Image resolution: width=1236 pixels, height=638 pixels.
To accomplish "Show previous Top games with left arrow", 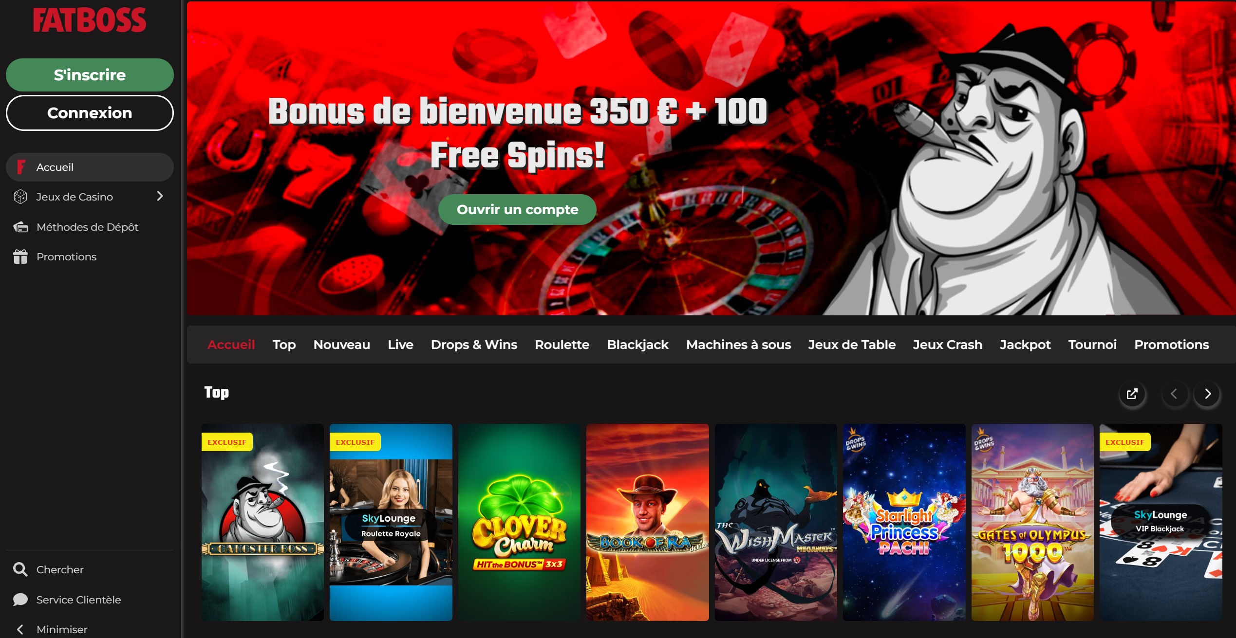I will click(x=1174, y=394).
